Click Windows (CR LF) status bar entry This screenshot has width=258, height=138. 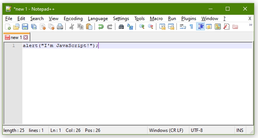[166, 130]
